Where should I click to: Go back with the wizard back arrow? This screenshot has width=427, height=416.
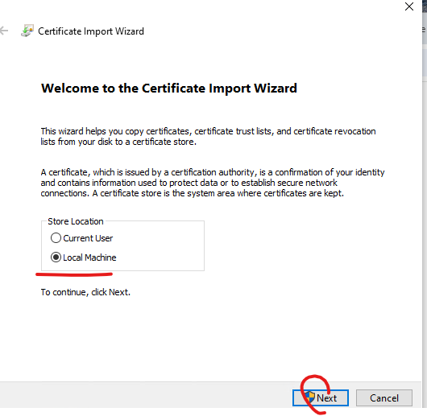pyautogui.click(x=4, y=31)
